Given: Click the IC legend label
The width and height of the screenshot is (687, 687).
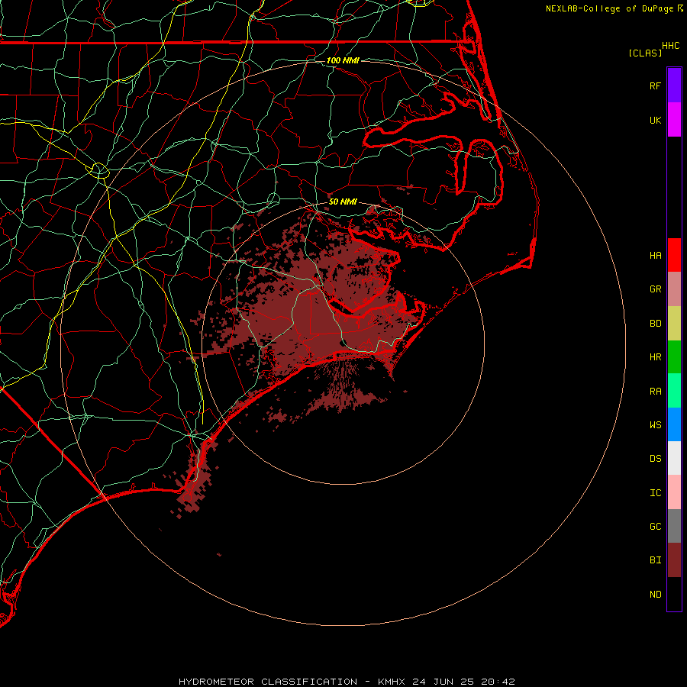Looking at the screenshot, I should (655, 493).
